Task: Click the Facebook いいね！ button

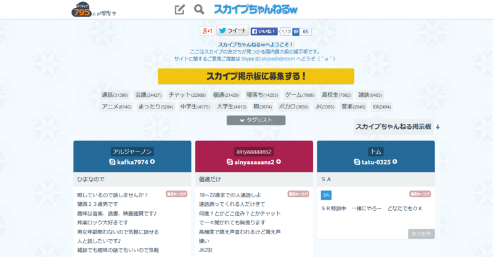Action: click(264, 31)
